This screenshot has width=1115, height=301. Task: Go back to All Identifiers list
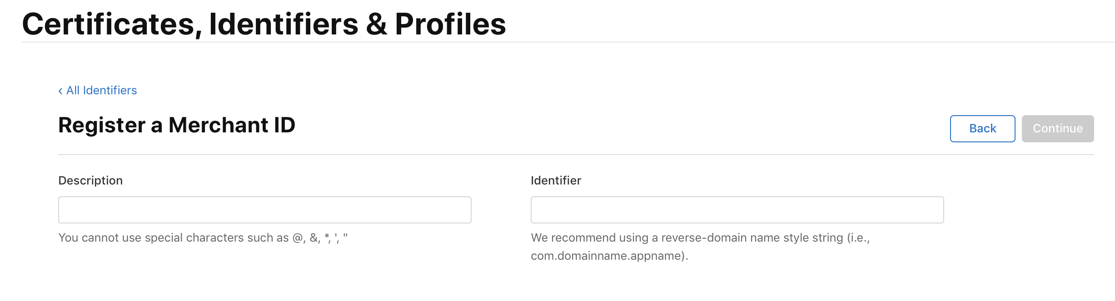(x=98, y=91)
